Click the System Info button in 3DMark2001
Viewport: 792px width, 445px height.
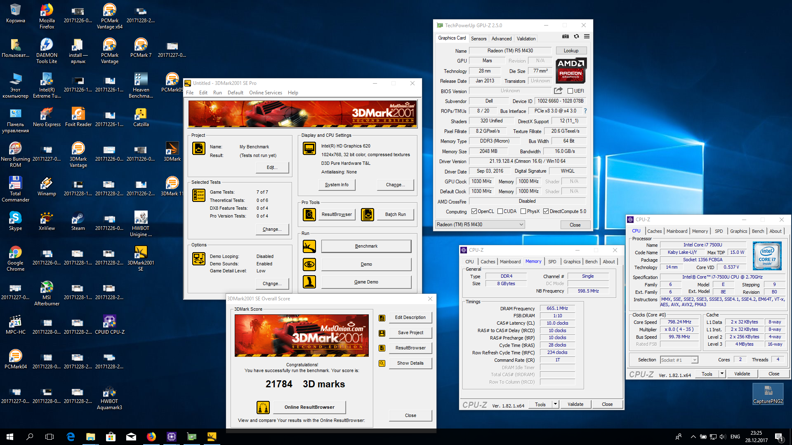[x=337, y=185]
